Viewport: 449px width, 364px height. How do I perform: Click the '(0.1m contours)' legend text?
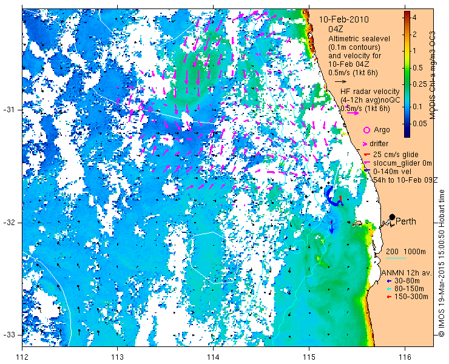pos(354,47)
